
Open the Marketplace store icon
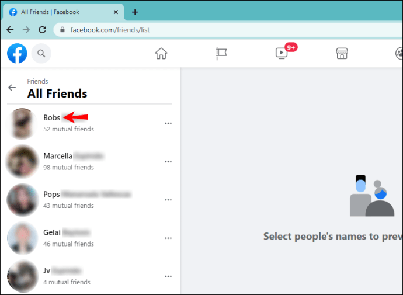(342, 53)
